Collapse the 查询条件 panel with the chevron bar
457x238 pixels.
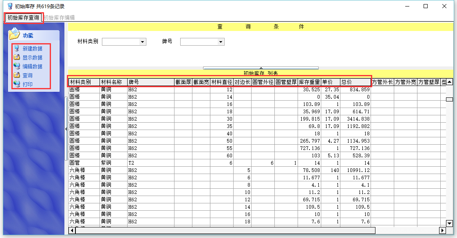tap(261, 68)
